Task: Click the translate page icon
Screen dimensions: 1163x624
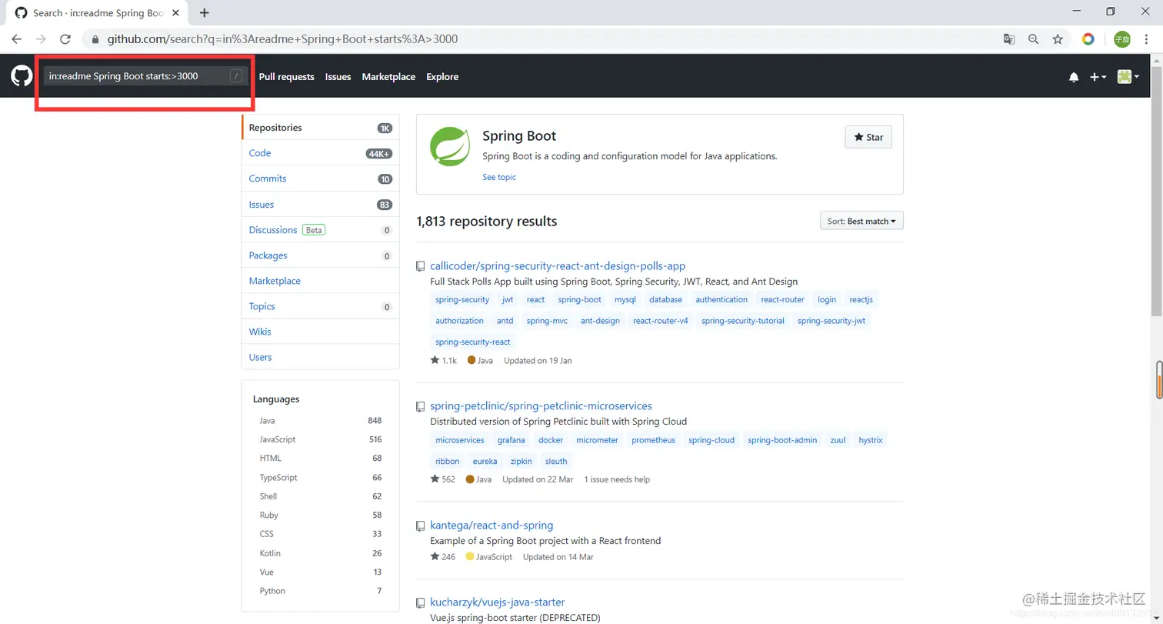Action: [1009, 38]
